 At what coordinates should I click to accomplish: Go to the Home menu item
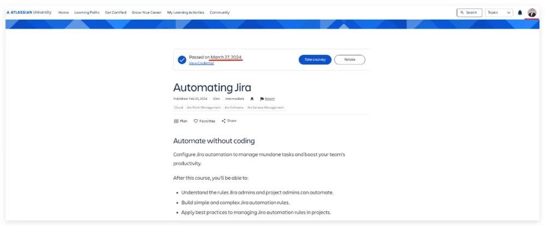click(63, 13)
